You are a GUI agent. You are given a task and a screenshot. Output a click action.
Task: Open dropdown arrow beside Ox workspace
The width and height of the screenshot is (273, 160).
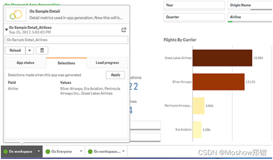point(39,151)
